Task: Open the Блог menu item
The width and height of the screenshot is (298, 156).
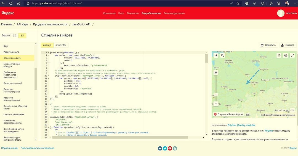Action: pyautogui.click(x=121, y=13)
